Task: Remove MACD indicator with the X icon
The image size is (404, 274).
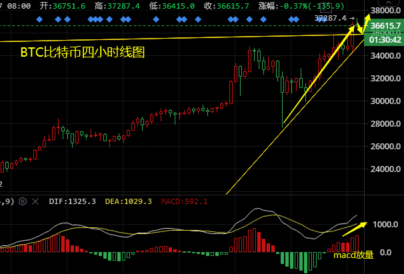Action: (35, 201)
